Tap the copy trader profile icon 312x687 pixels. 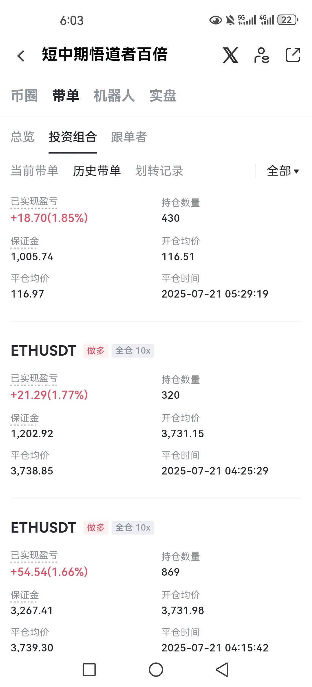coord(262,55)
